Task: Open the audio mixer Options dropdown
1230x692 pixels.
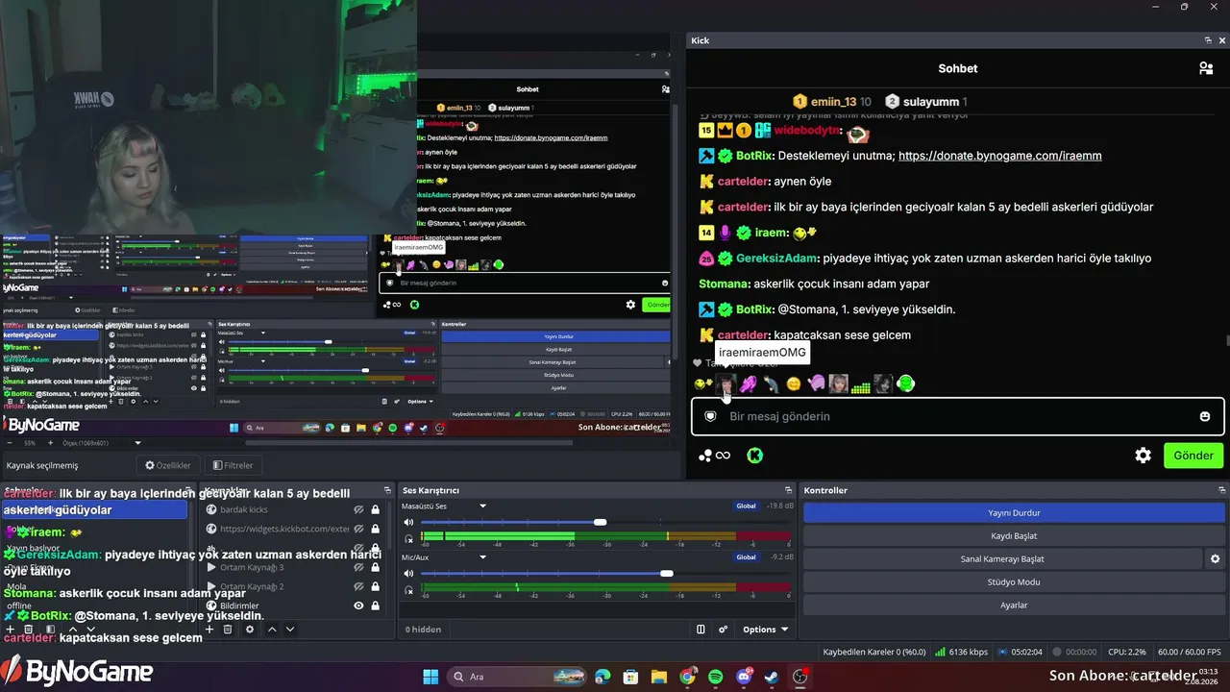Action: [766, 630]
